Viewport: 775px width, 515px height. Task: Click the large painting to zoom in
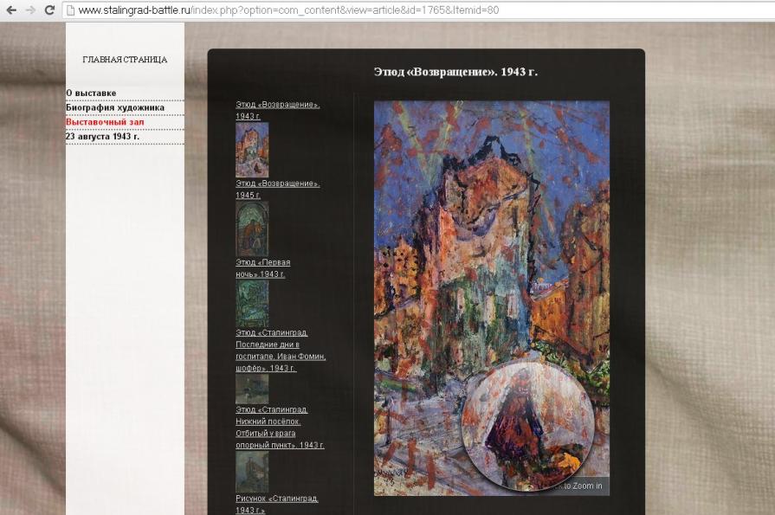pyautogui.click(x=492, y=299)
